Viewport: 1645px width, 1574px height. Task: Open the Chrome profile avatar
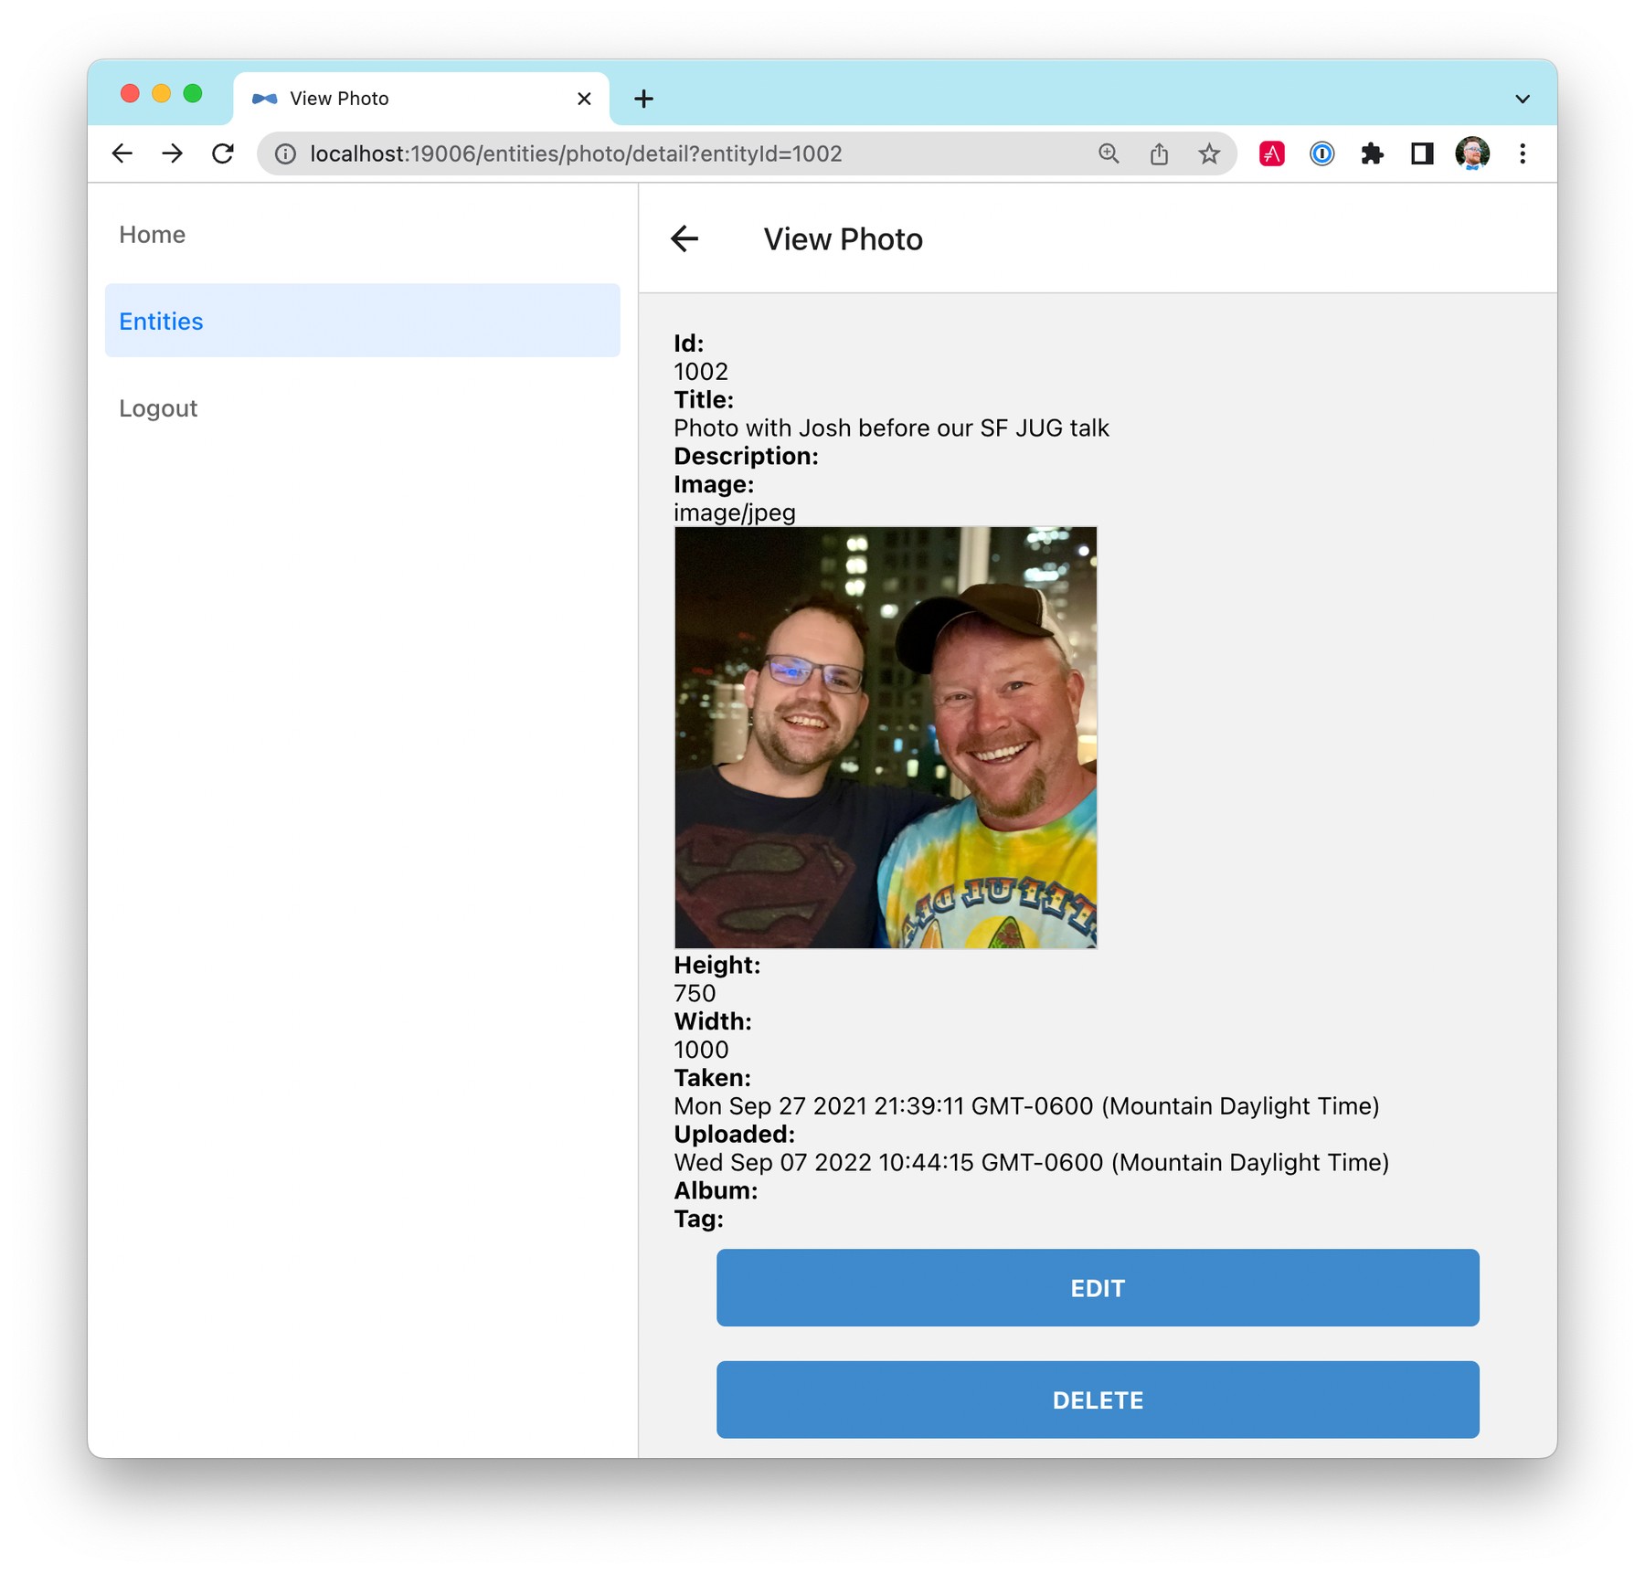point(1472,153)
